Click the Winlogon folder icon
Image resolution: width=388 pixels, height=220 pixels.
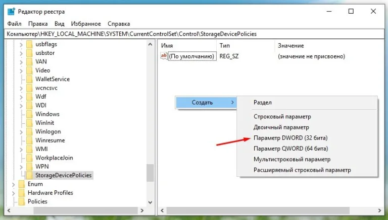click(29, 132)
